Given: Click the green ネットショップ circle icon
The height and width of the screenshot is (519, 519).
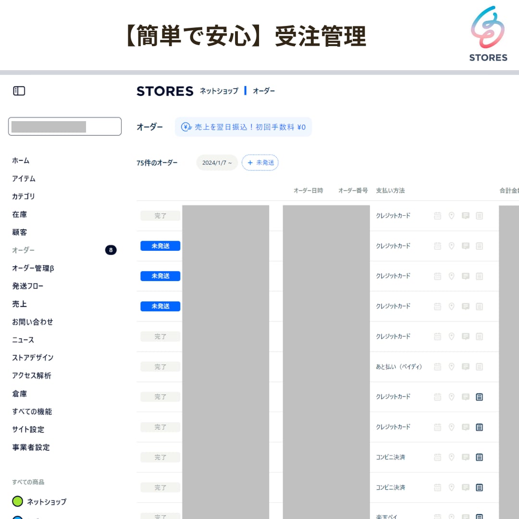Looking at the screenshot, I should (x=18, y=501).
